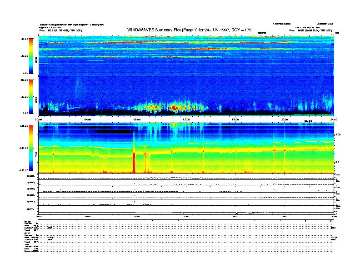Click the 20:00 time label below RAD1

tap(285, 119)
